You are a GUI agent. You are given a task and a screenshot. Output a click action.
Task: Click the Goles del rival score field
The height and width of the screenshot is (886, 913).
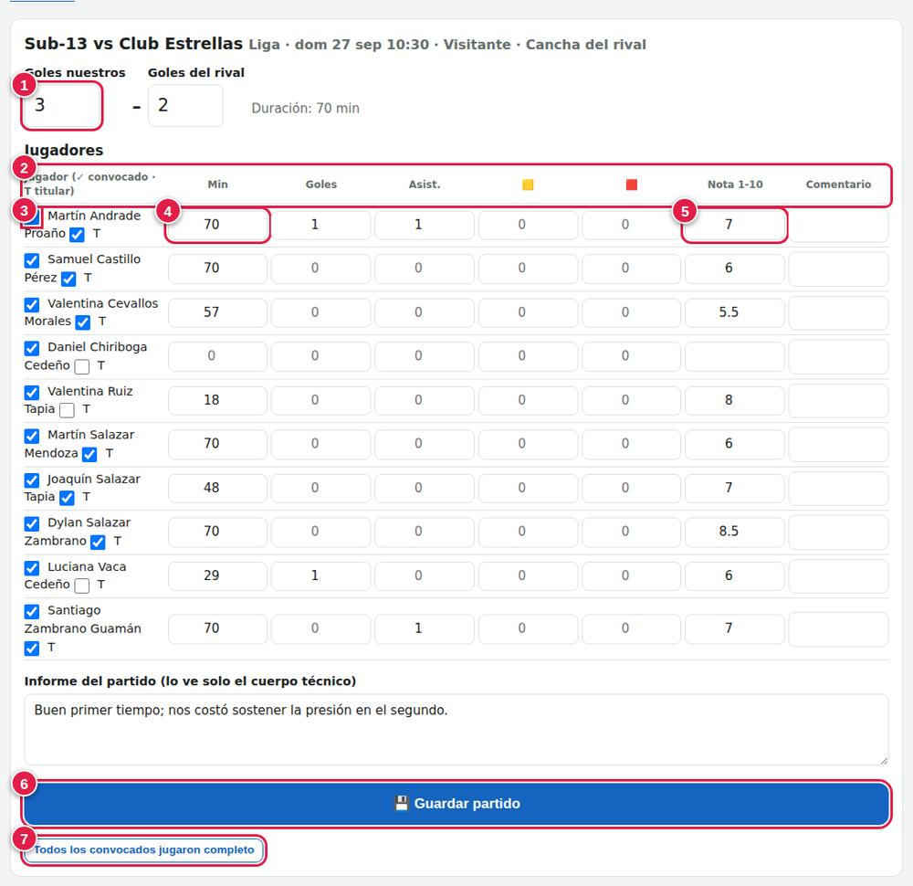point(185,105)
